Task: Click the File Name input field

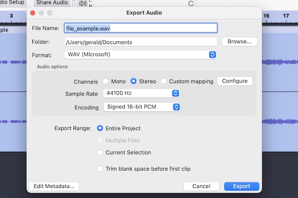Action: 141,28
